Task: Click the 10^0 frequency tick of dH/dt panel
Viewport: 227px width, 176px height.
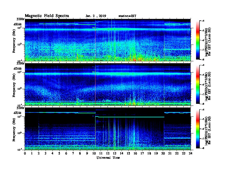Action: point(19,45)
